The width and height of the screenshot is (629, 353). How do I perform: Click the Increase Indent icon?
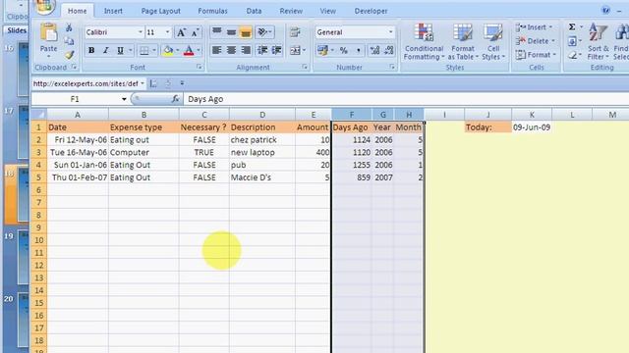[x=276, y=50]
